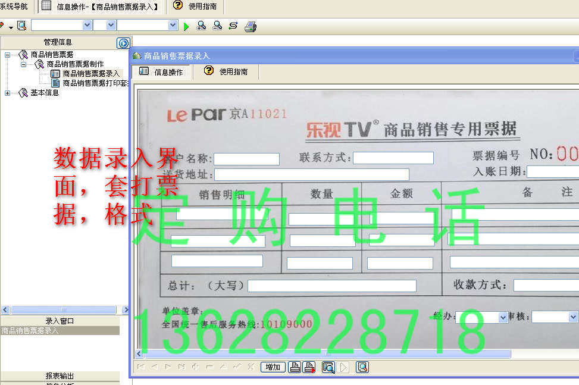Click right arrow of tree panel horizontal scrollbar
The image size is (579, 385).
(126, 309)
